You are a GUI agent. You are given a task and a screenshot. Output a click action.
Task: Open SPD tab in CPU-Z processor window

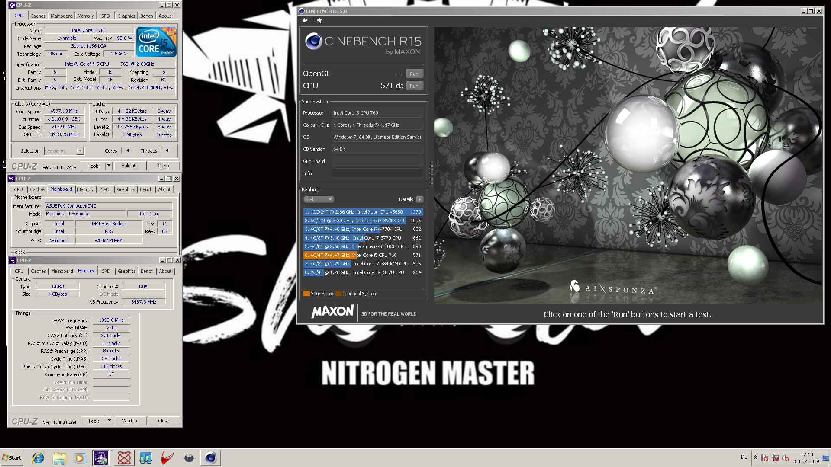coord(106,16)
